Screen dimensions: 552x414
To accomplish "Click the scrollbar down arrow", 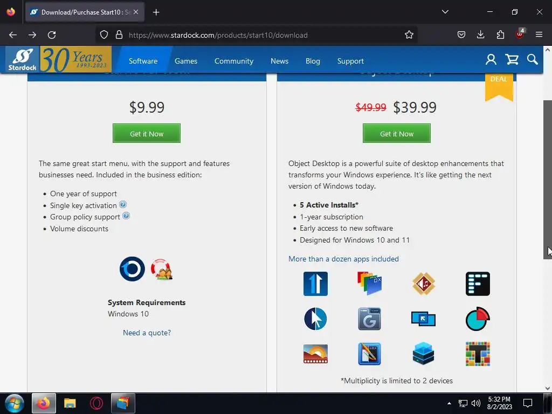I will point(548,389).
